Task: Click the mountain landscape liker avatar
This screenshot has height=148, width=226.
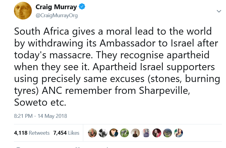Action: pos(168,133)
